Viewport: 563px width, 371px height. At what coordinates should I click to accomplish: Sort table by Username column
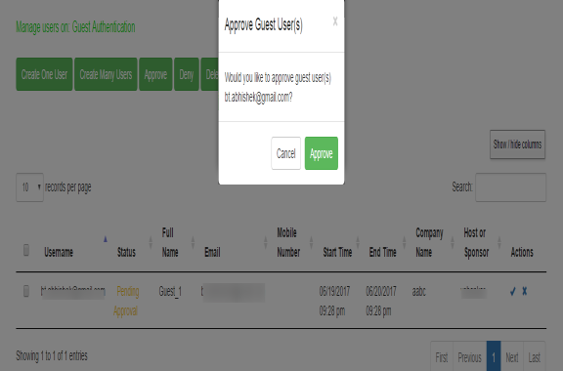pos(59,252)
